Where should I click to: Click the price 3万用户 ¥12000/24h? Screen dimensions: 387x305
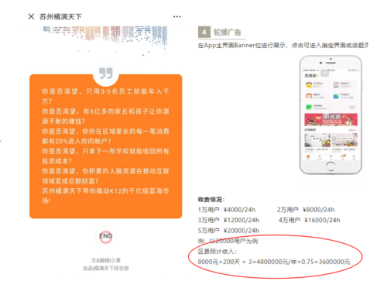click(228, 220)
